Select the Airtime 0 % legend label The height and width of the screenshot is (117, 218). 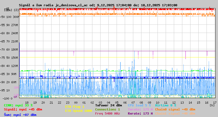pos(165,105)
